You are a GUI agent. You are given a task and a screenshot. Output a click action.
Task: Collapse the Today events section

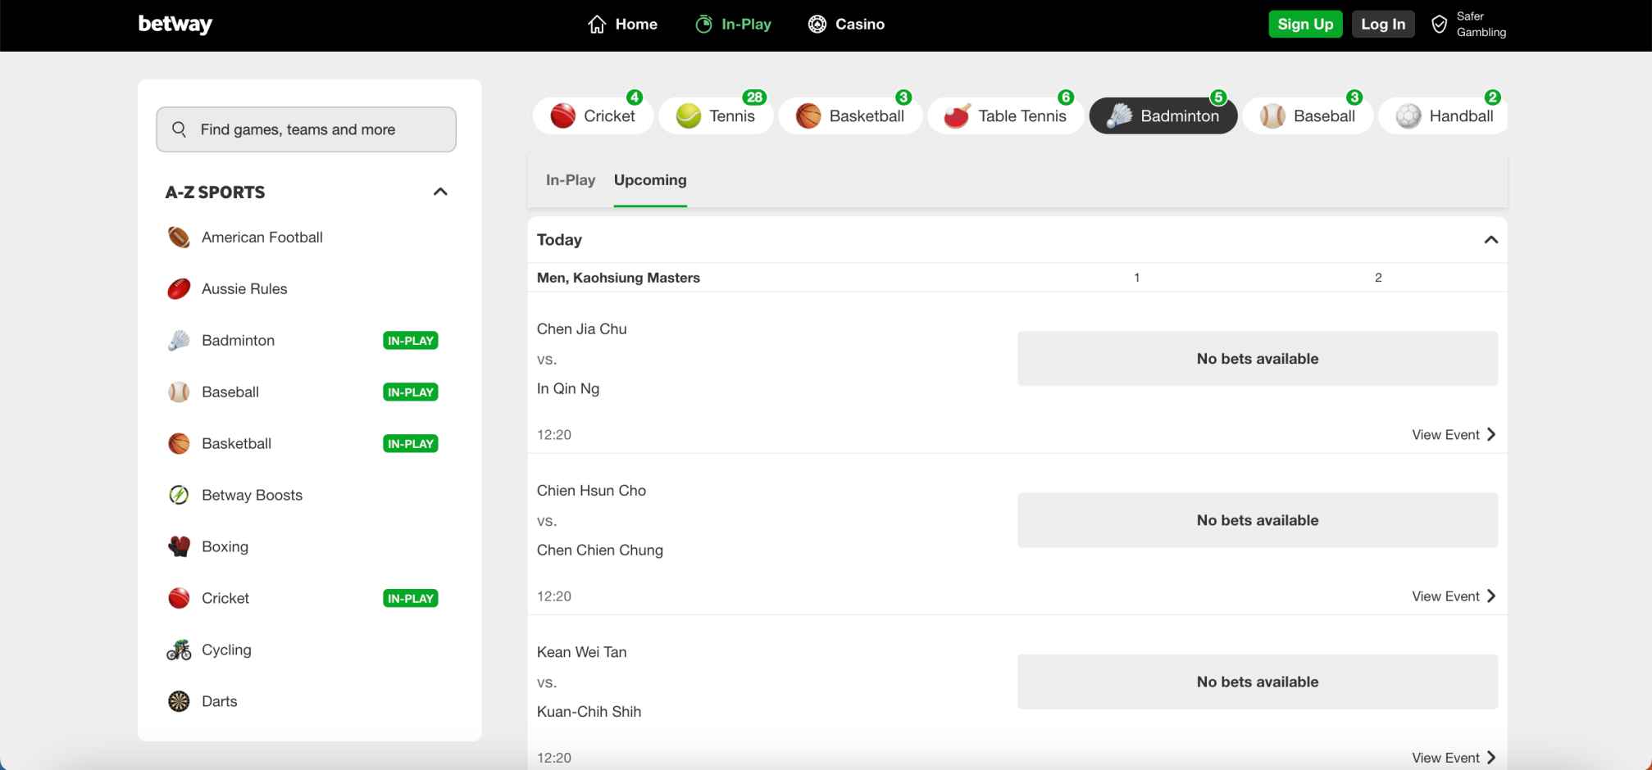[x=1490, y=240]
